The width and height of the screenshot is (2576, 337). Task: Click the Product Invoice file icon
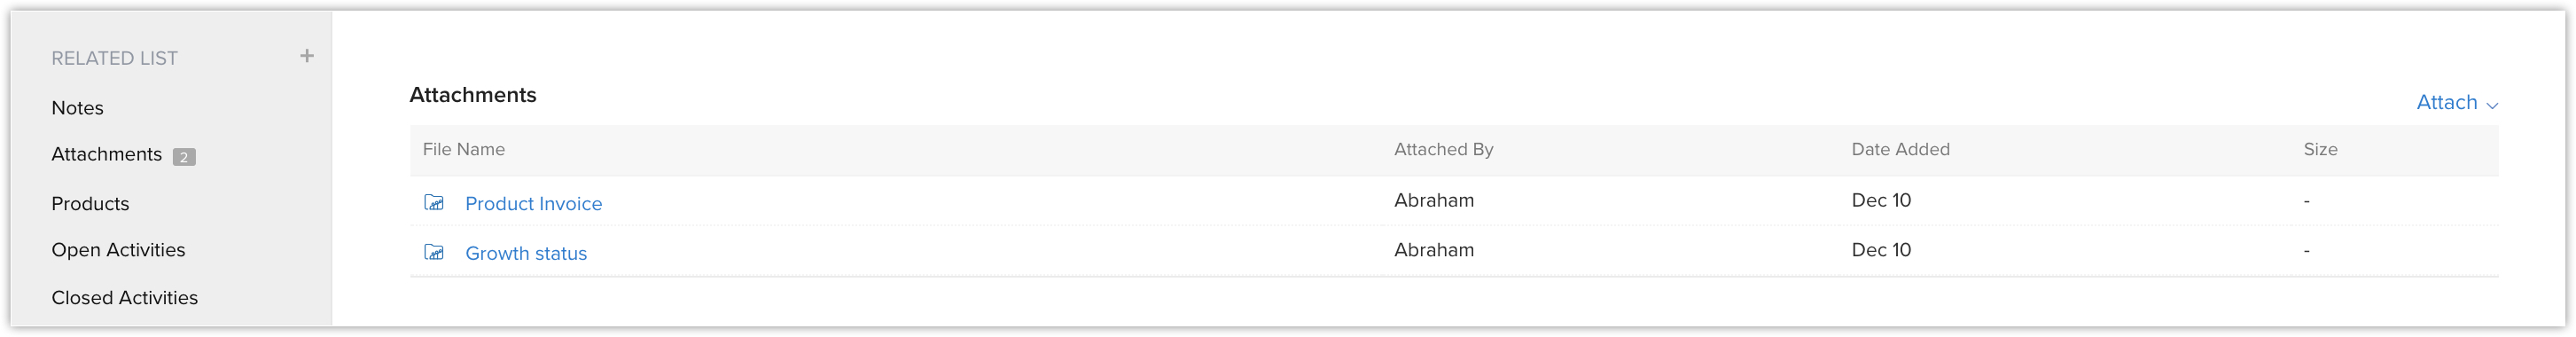point(434,203)
